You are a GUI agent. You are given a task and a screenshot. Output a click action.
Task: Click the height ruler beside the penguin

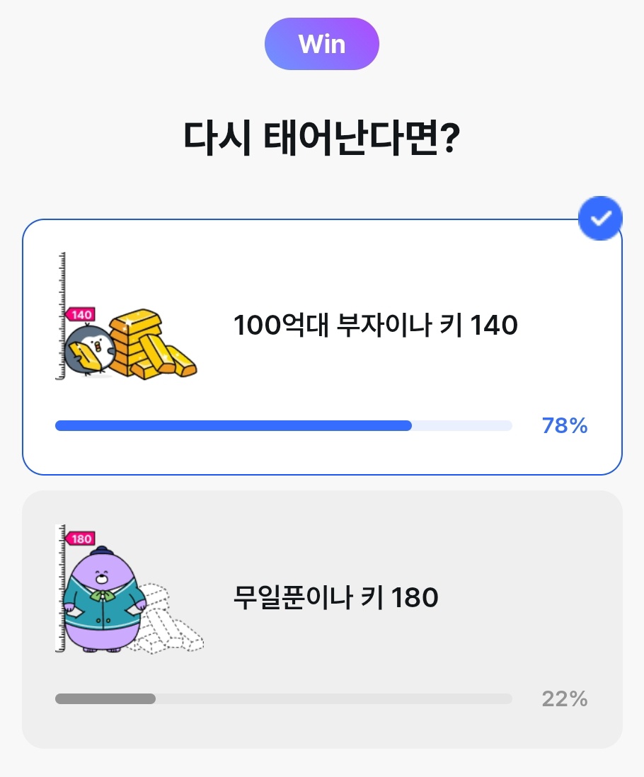tap(60, 316)
